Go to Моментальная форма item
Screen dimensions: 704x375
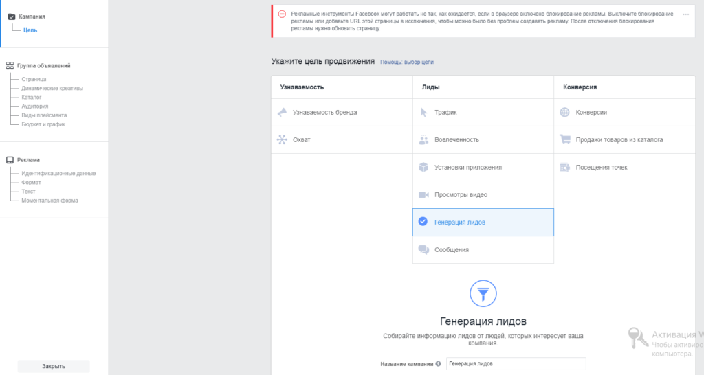pos(49,201)
